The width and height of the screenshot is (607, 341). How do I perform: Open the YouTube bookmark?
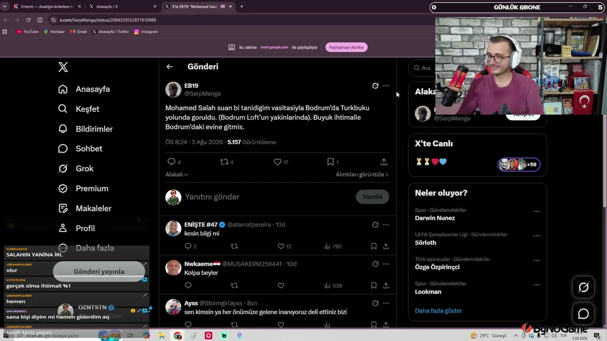pos(28,32)
